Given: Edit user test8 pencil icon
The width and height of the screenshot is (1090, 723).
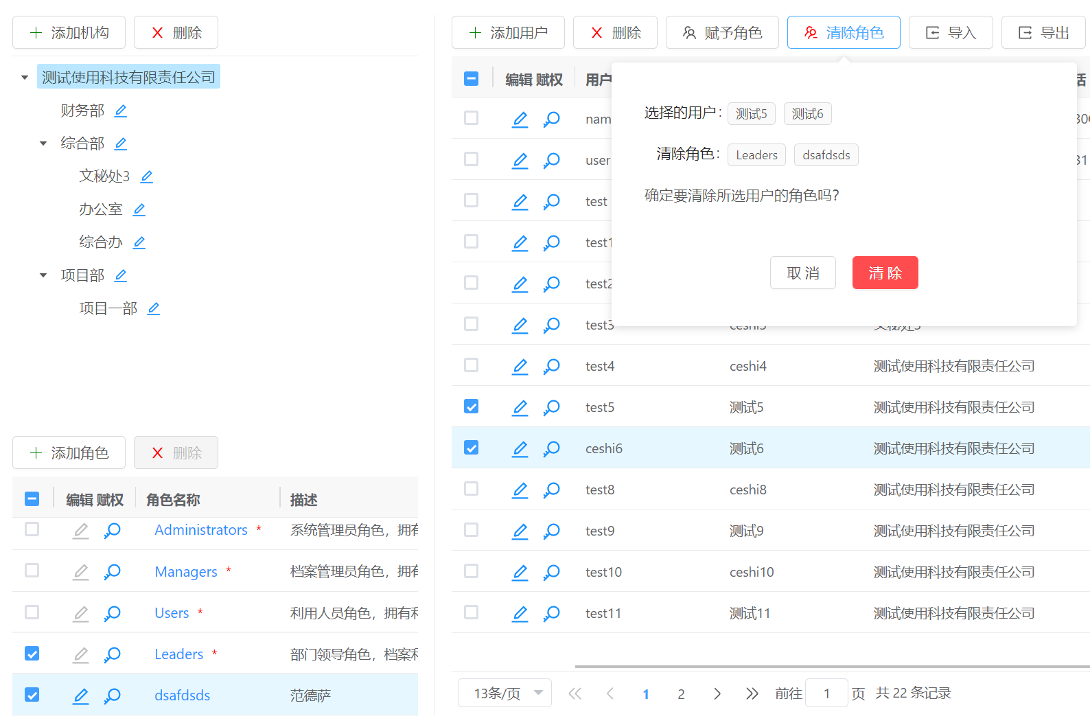Looking at the screenshot, I should tap(520, 490).
